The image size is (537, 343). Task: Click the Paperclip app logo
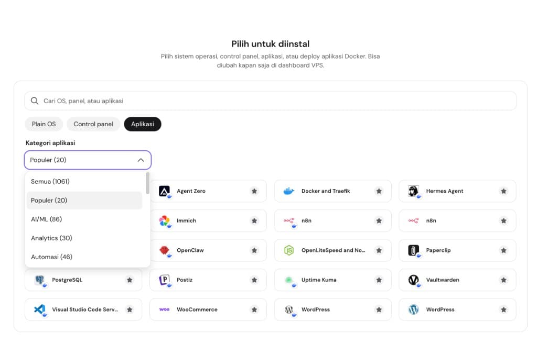(x=413, y=250)
